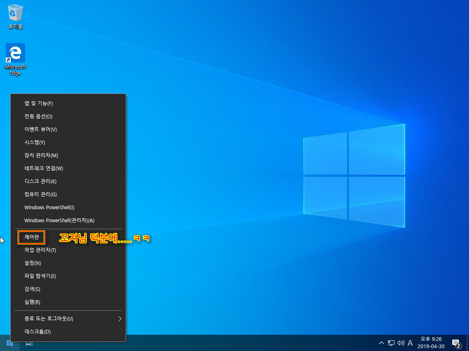Open the clock showing 오후 9:26

click(x=431, y=343)
